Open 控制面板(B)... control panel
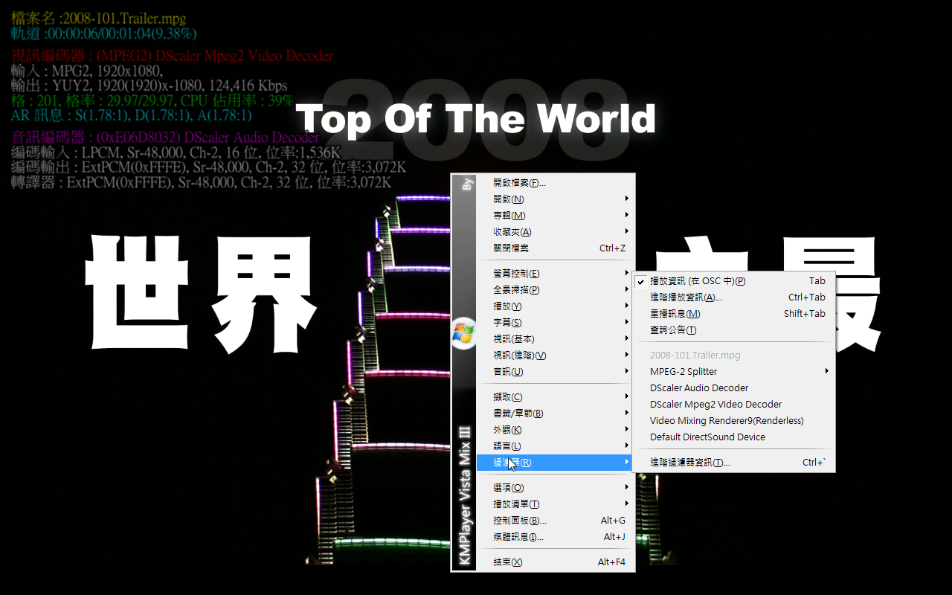Viewport: 952px width, 595px height. click(x=519, y=521)
